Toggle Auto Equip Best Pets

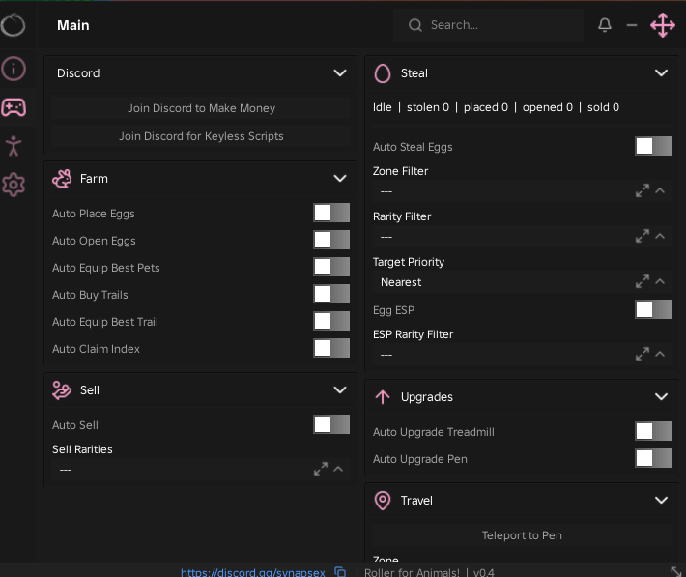pyautogui.click(x=331, y=268)
